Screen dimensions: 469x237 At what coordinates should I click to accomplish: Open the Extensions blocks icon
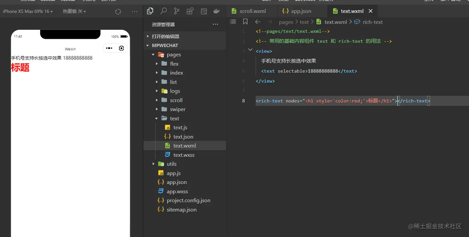(x=190, y=11)
